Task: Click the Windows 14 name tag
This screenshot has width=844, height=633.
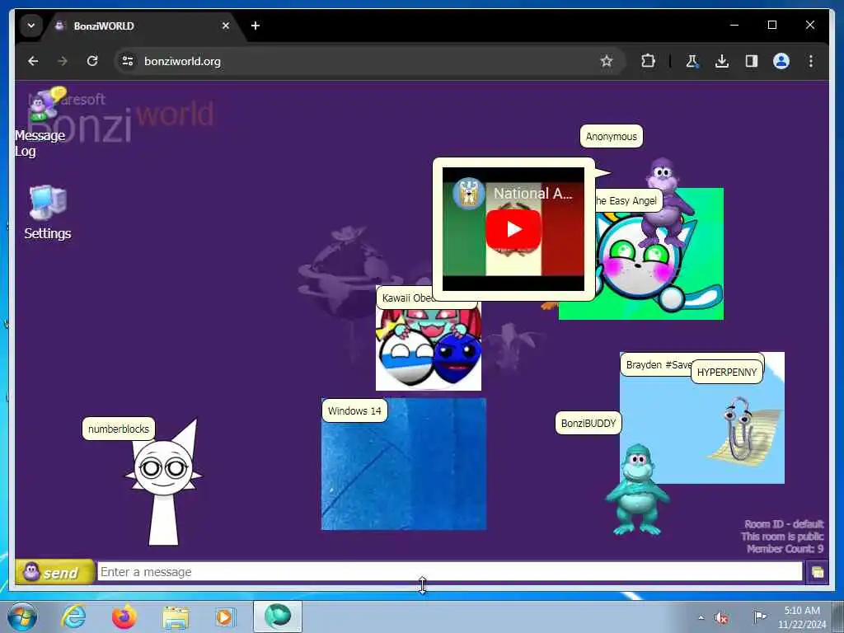Action: coord(354,410)
